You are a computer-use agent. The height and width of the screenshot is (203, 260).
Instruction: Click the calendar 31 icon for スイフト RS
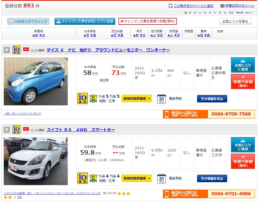(x=162, y=178)
